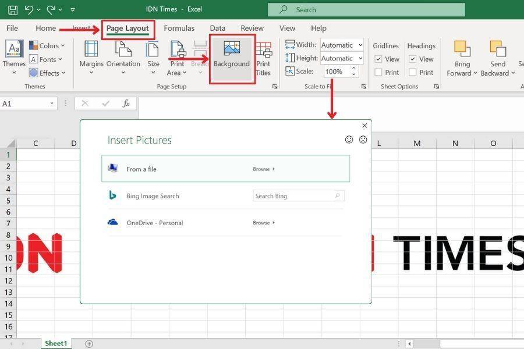Open the Themes gallery
Image resolution: width=524 pixels, height=349 pixels.
(14, 57)
